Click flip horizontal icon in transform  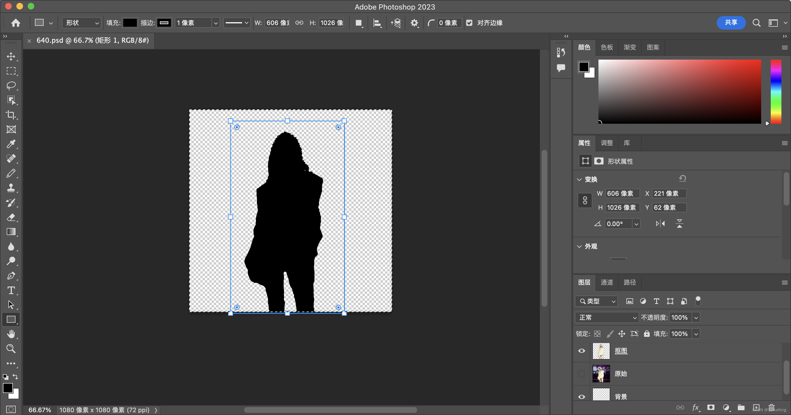click(x=660, y=224)
